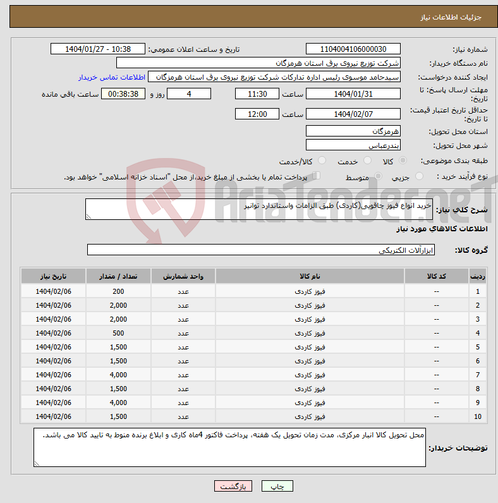Click فیوز کاردی in row 10

coord(310,416)
